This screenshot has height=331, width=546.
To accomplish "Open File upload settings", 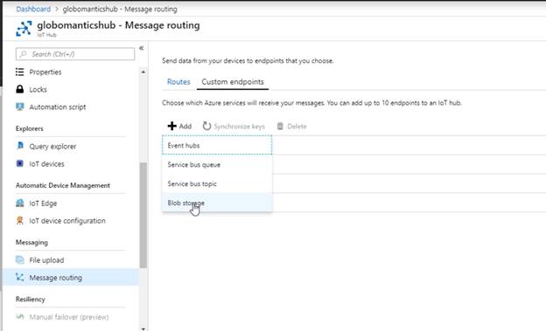I will (46, 260).
